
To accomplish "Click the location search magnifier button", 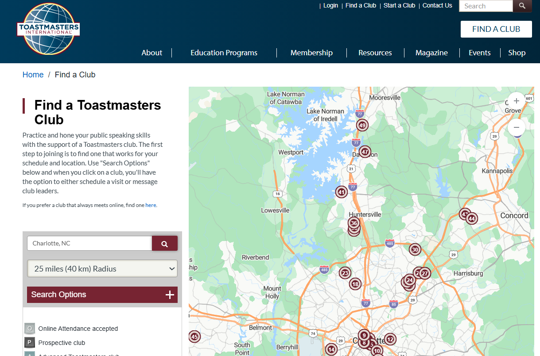I will click(164, 244).
